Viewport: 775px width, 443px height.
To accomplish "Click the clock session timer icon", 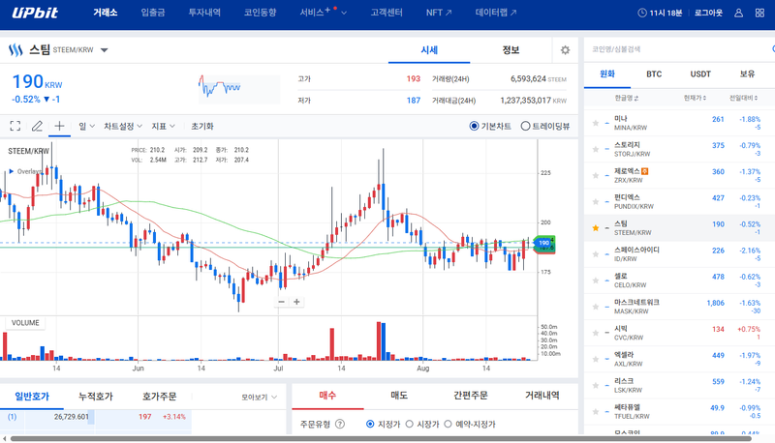I will coord(642,13).
